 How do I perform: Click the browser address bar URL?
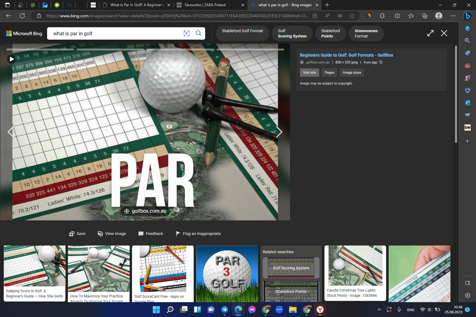tap(177, 16)
